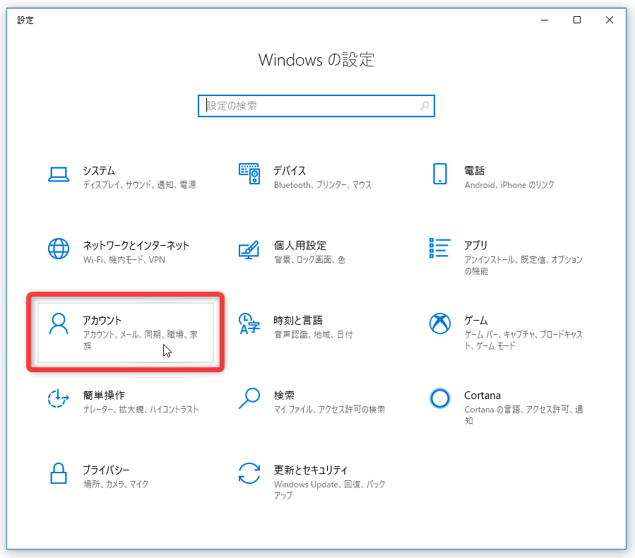
Task: Click '場所、カメラ、マイク' description
Action: pyautogui.click(x=115, y=484)
